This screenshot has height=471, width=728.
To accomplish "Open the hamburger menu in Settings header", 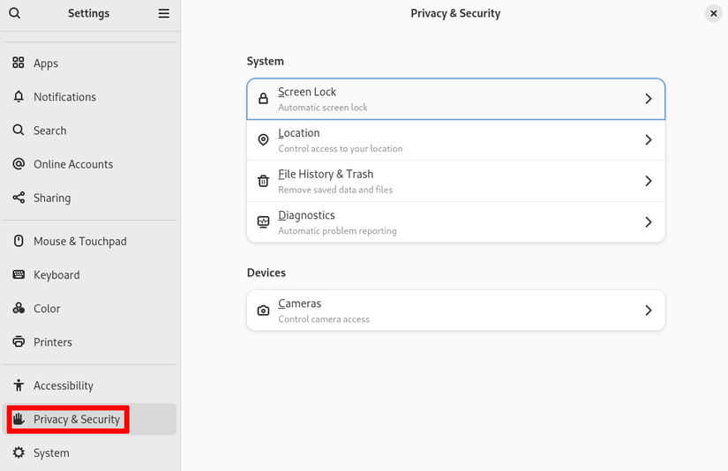I will tap(163, 13).
